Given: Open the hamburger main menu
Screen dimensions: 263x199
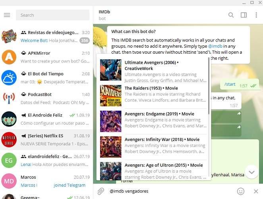Looking at the screenshot, I should 7,15.
